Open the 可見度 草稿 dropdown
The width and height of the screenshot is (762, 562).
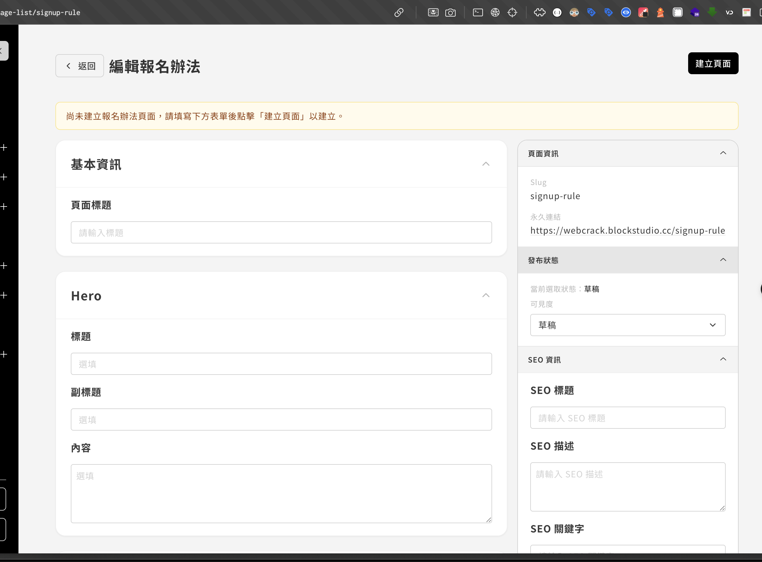[627, 325]
